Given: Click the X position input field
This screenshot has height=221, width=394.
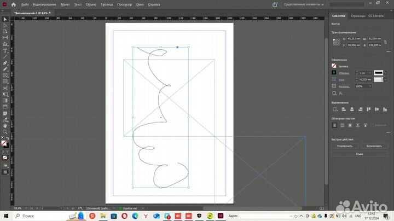Looking at the screenshot, I should [x=354, y=39].
